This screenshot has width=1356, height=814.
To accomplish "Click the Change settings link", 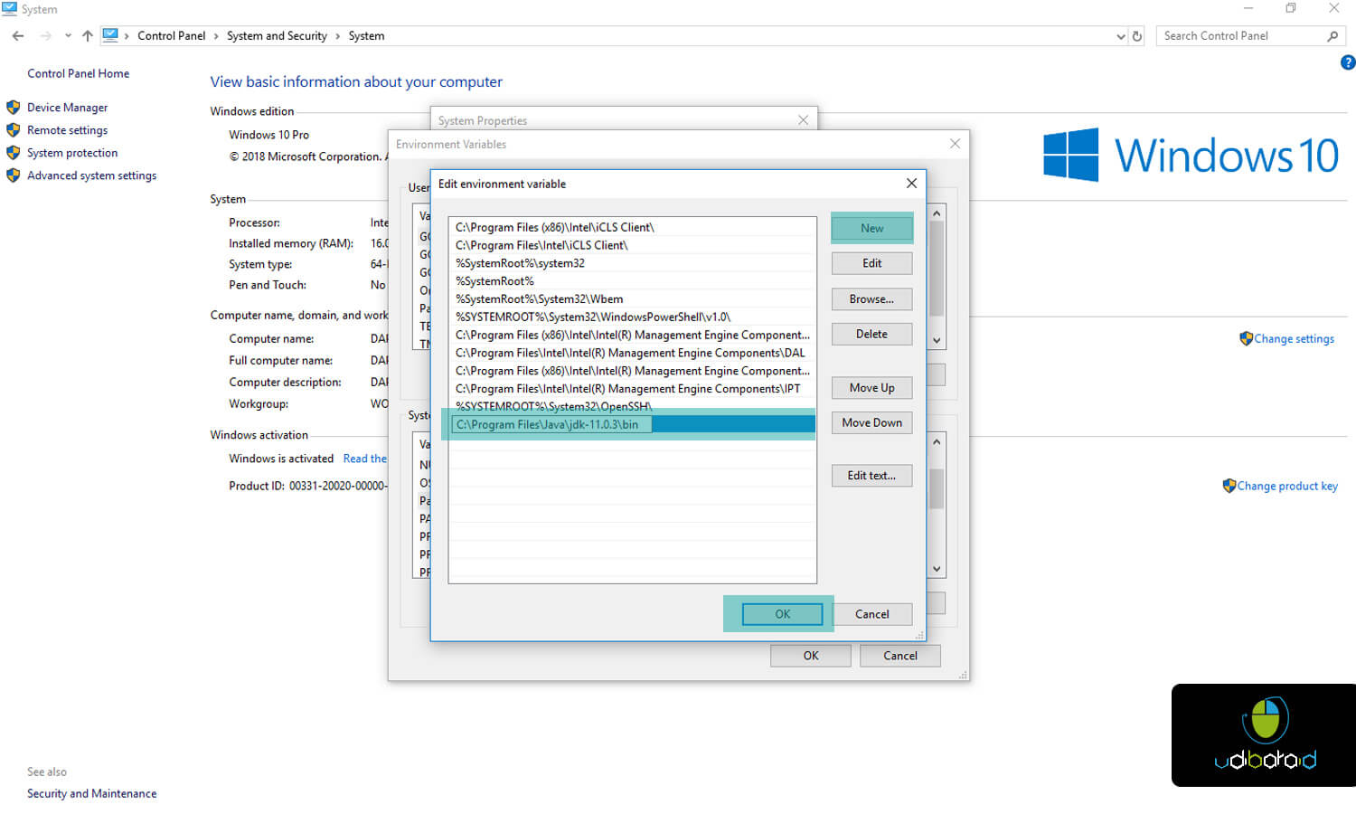I will click(x=1294, y=339).
